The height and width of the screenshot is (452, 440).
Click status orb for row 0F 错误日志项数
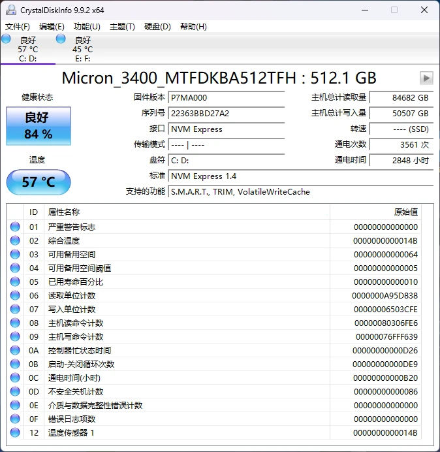15,419
